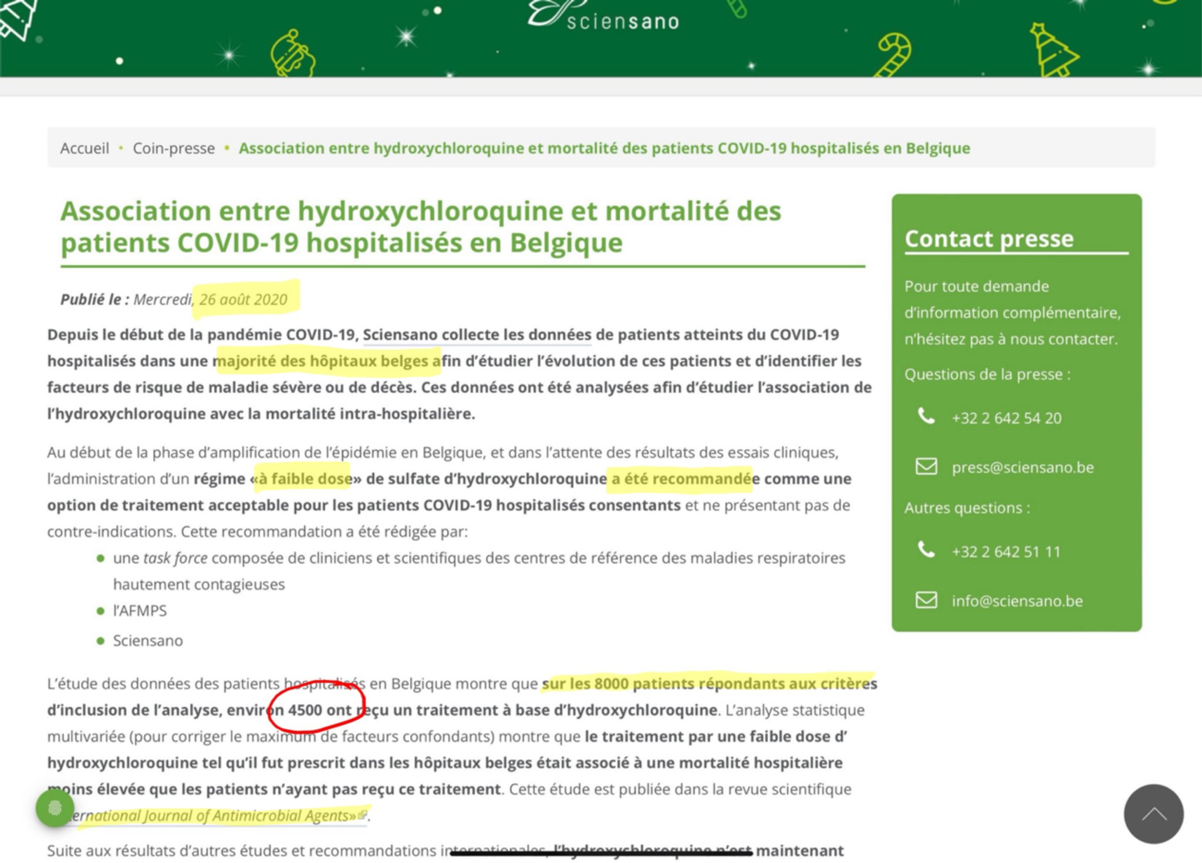The height and width of the screenshot is (863, 1202).
Task: Click the article title heading
Action: tap(421, 227)
